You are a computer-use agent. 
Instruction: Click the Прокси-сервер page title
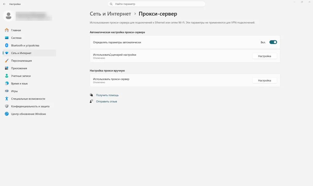coord(158,14)
